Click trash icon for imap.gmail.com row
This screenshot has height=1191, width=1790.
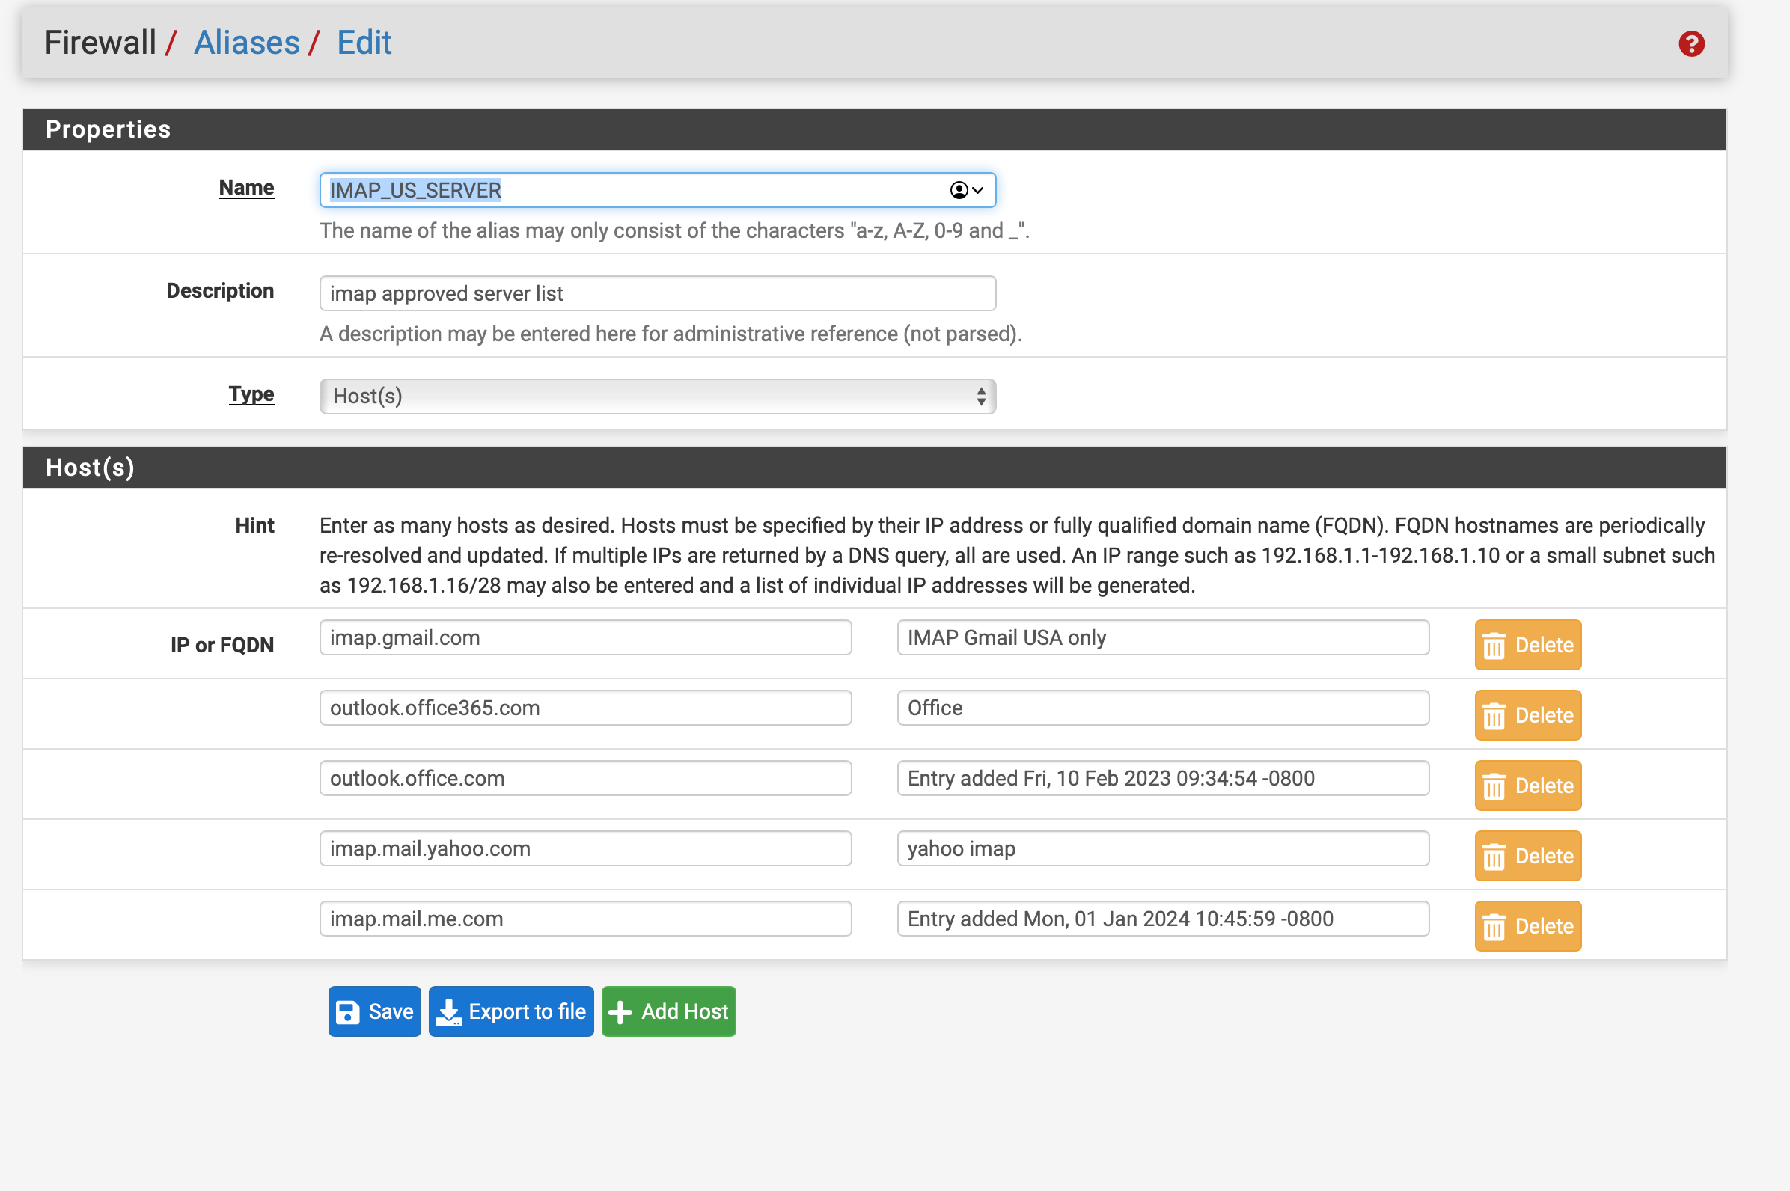pyautogui.click(x=1494, y=646)
